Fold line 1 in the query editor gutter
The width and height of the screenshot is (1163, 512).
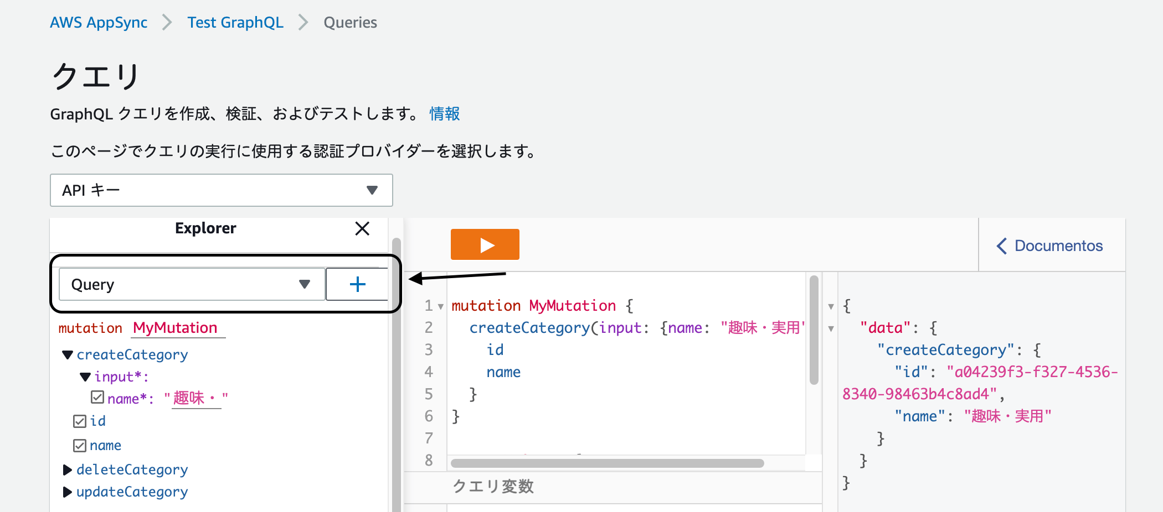coord(441,306)
